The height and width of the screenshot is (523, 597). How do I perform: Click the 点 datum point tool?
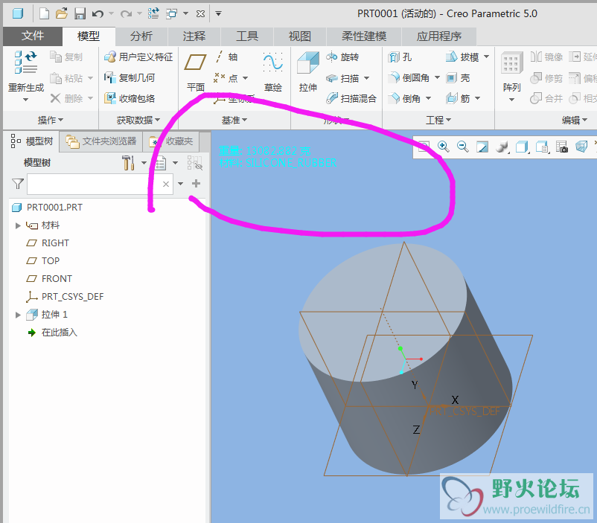pyautogui.click(x=226, y=78)
